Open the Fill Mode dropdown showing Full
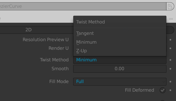The image size is (176, 101). click(x=120, y=82)
